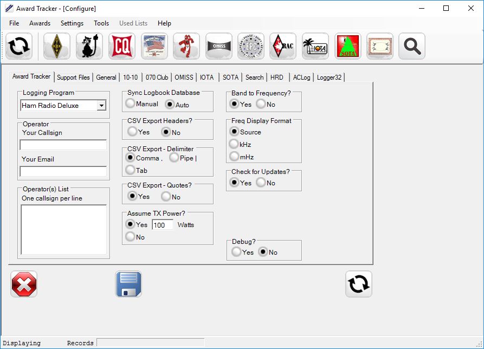
Task: Select Auto for Sync Logbook Database
Action: [177, 105]
